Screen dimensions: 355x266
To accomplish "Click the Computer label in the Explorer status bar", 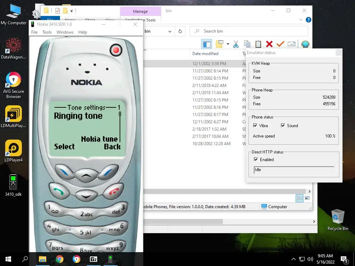I will pos(278,206).
